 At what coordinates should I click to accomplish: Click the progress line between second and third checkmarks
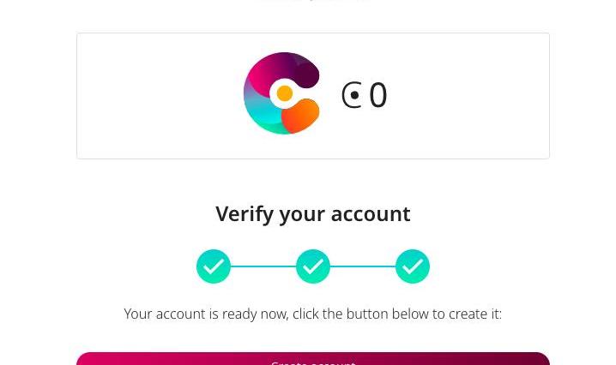pyautogui.click(x=363, y=266)
